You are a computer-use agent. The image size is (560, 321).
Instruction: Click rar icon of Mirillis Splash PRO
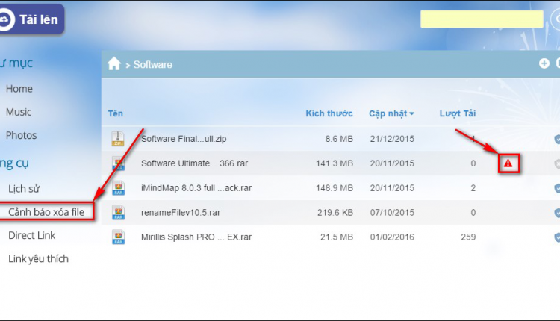point(118,237)
